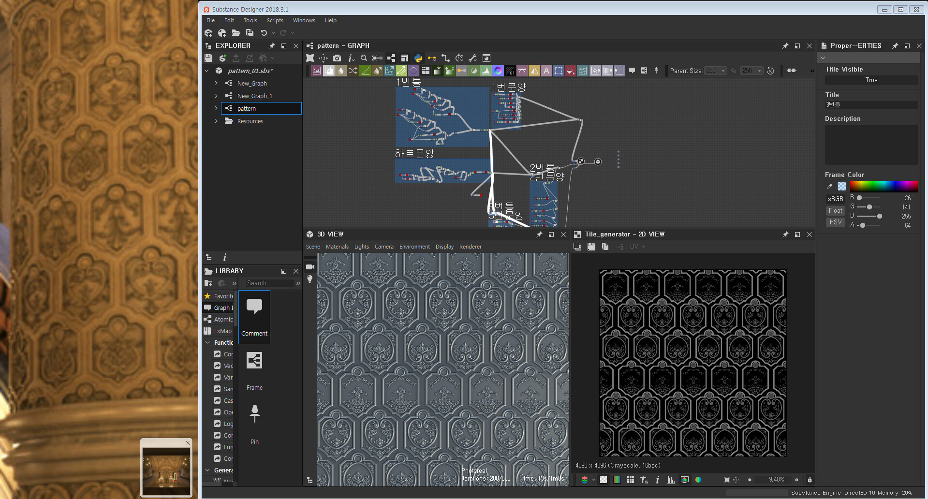Open the Parent Size dropdown set to 256
This screenshot has width=928, height=499.
point(715,70)
